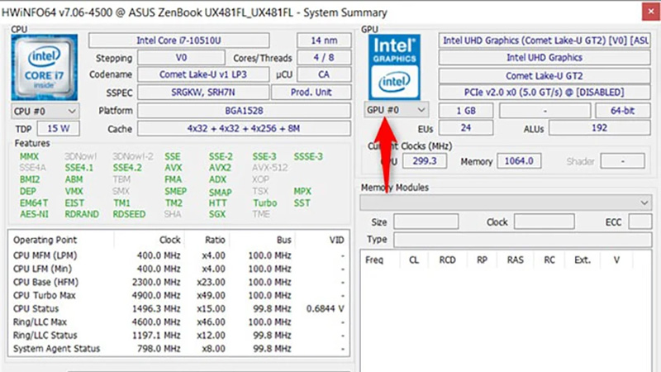Expand the GPU #0 selector dropdown

click(397, 110)
